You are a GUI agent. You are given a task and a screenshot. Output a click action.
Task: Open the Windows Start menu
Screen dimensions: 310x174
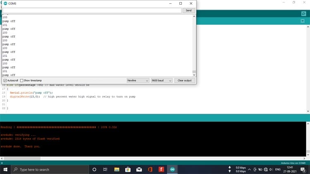(6, 169)
